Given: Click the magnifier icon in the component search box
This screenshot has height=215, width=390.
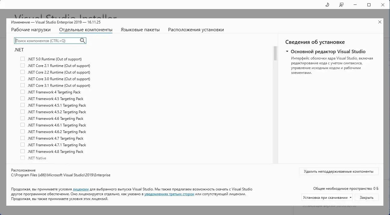Looking at the screenshot, I should (82, 40).
